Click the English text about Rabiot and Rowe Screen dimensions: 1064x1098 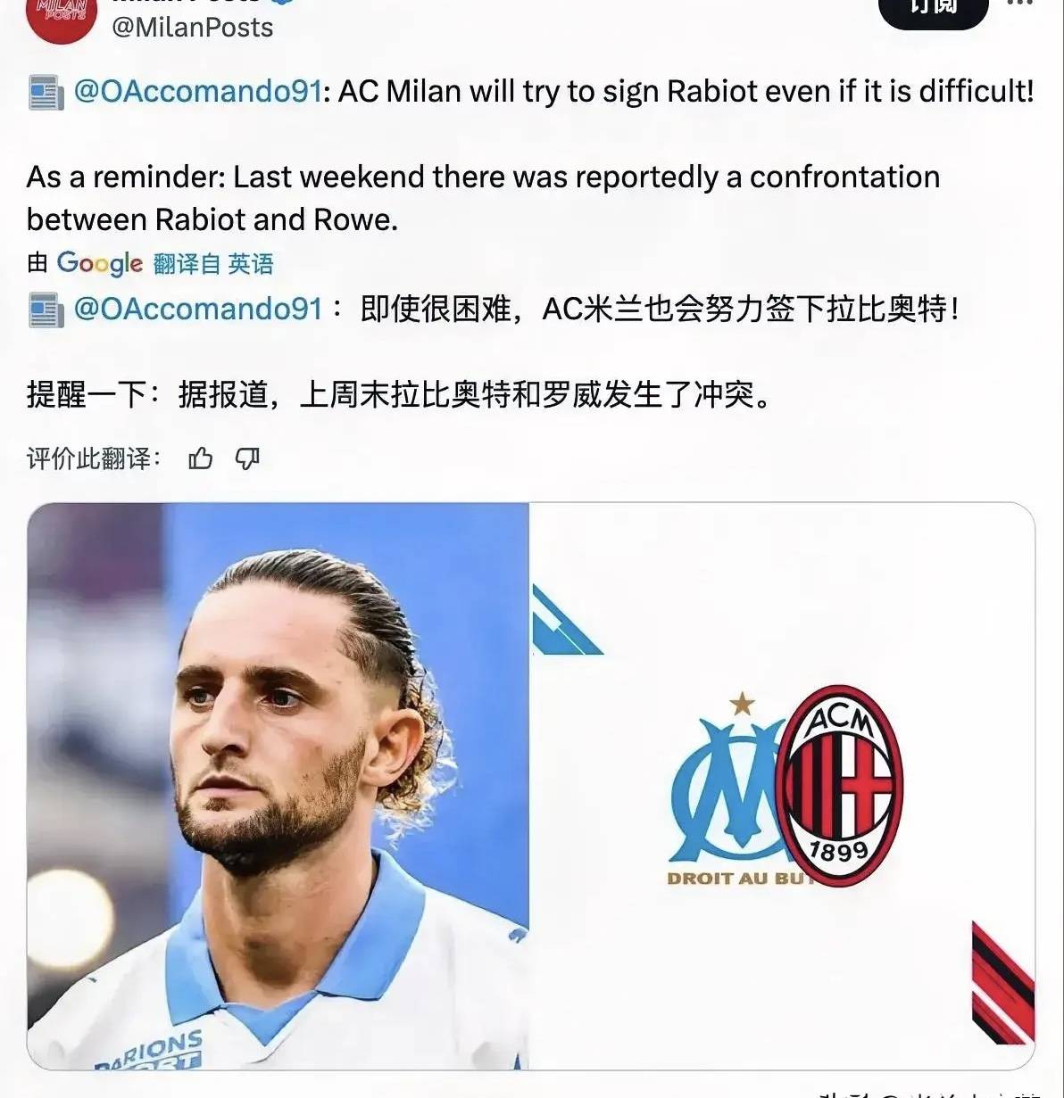coord(483,198)
